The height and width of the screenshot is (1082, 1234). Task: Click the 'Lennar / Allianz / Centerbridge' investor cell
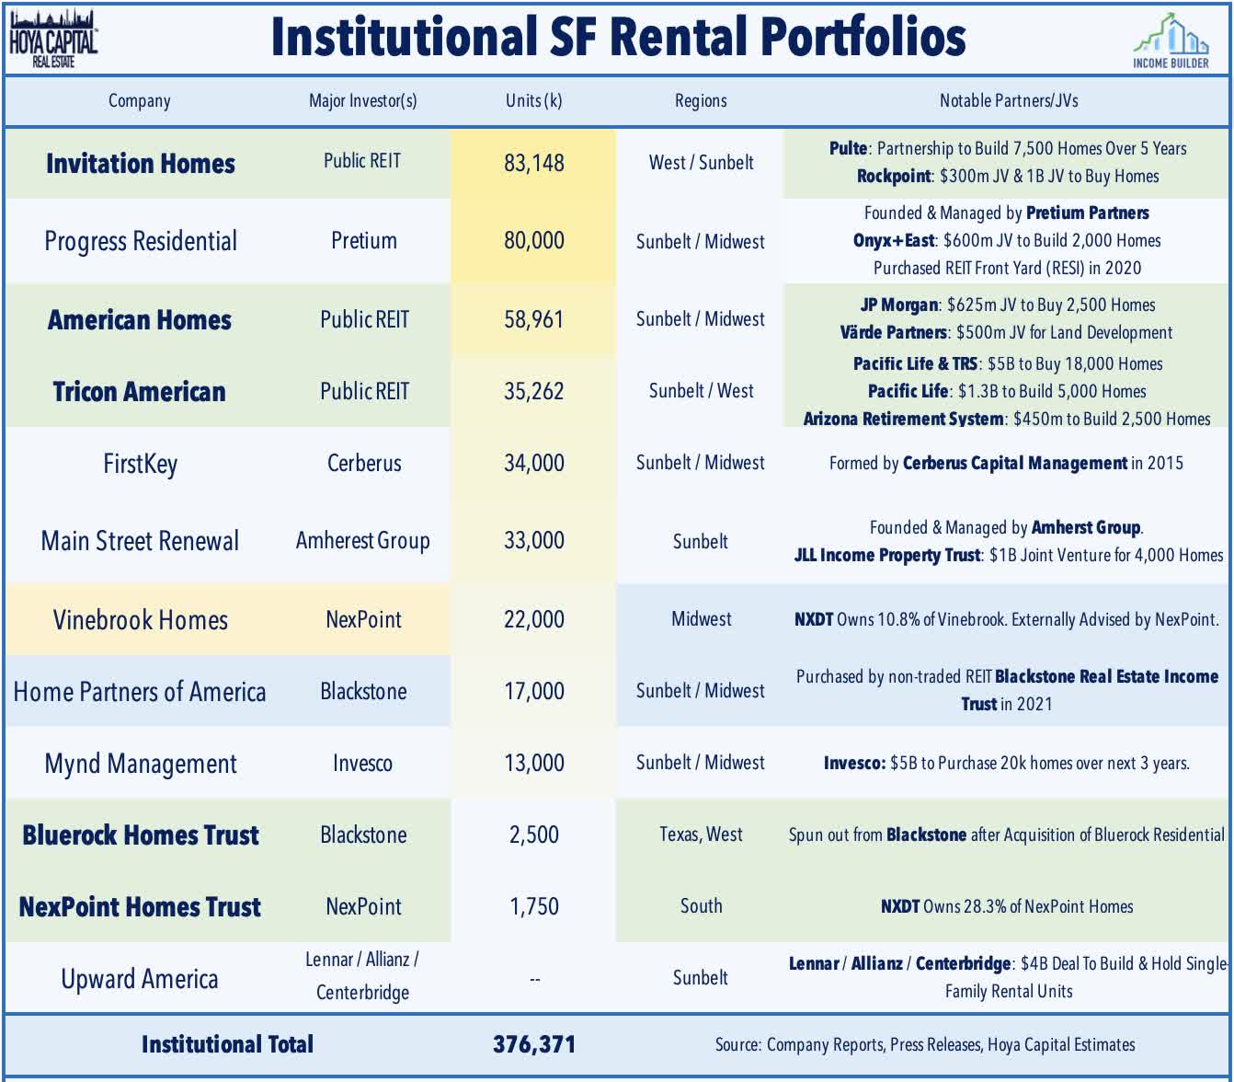(x=362, y=975)
